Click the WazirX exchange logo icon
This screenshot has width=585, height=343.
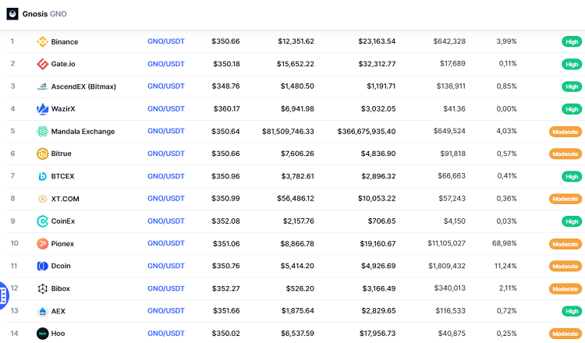(43, 109)
